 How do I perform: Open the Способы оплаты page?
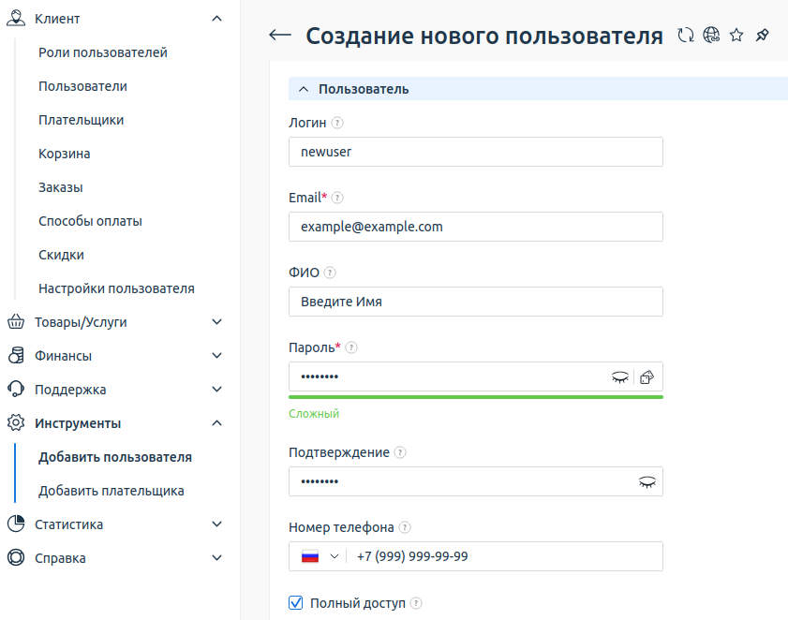[x=90, y=221]
